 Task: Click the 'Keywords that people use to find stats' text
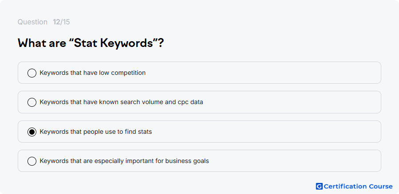(96, 132)
